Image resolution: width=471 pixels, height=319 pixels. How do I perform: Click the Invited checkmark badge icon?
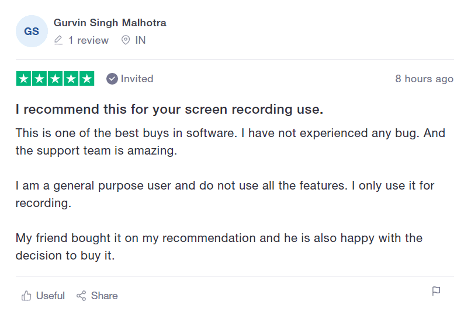pyautogui.click(x=112, y=79)
